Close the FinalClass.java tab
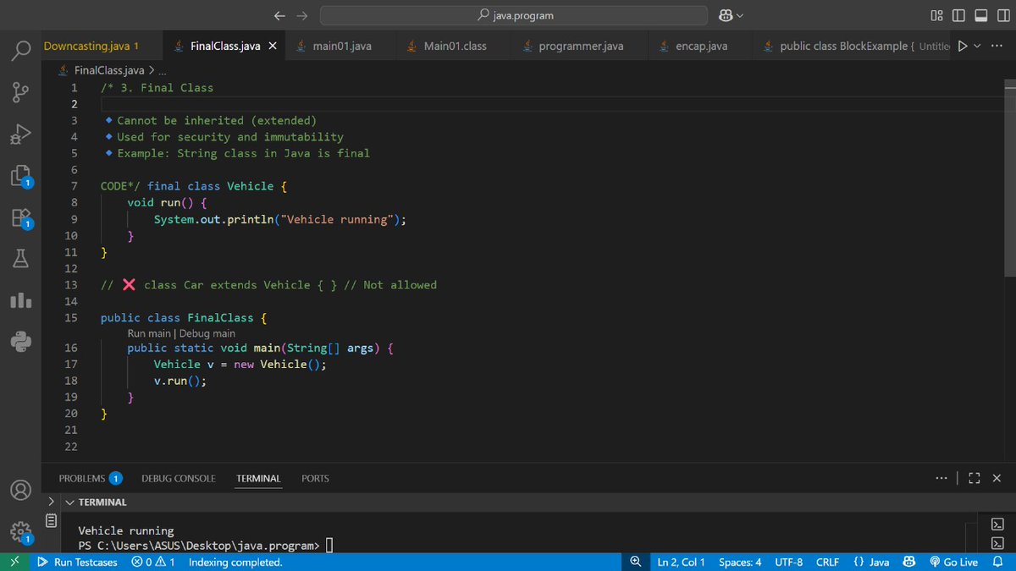Image resolution: width=1016 pixels, height=571 pixels. (273, 46)
